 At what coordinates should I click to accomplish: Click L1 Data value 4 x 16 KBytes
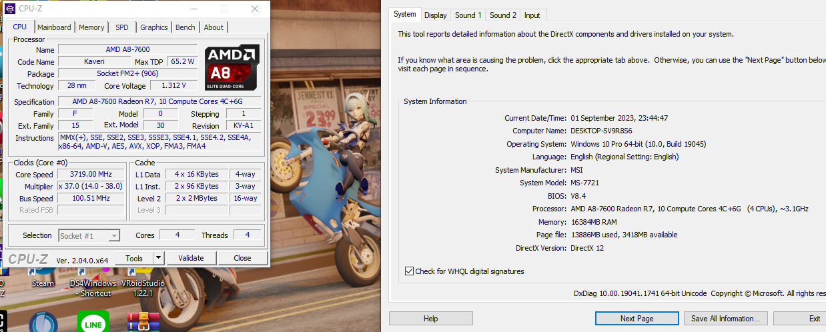coord(196,175)
